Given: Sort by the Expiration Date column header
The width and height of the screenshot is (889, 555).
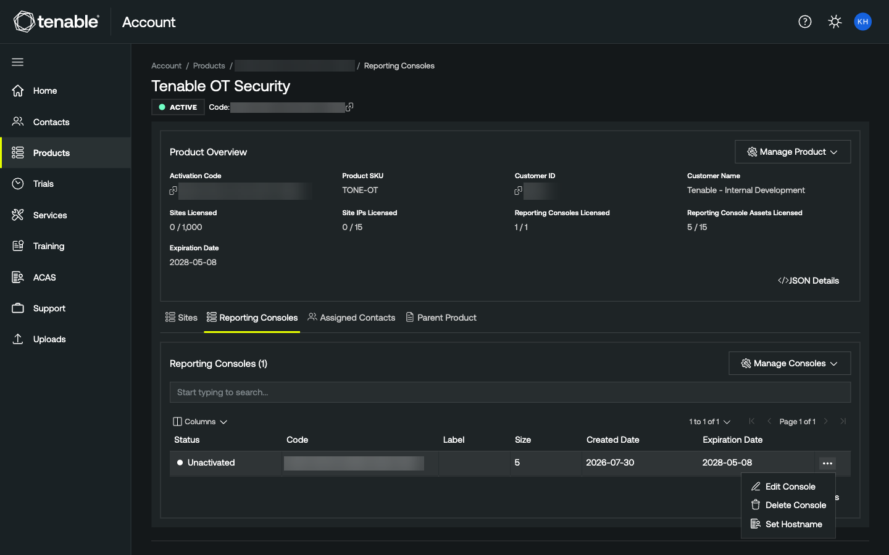Looking at the screenshot, I should pyautogui.click(x=733, y=440).
